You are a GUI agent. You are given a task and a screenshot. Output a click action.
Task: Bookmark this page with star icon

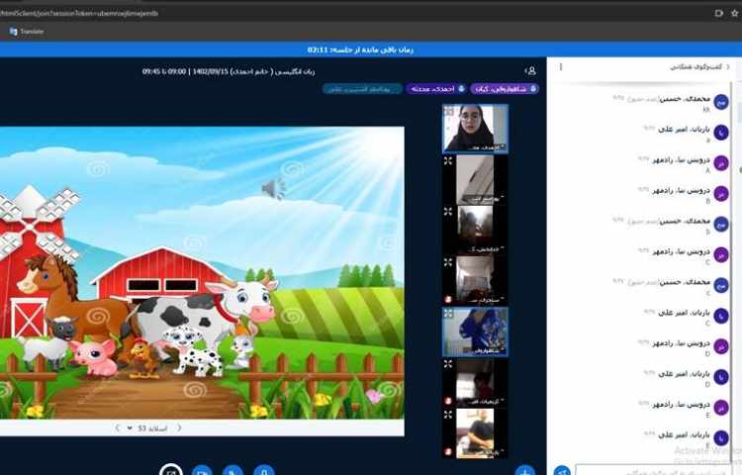[734, 13]
